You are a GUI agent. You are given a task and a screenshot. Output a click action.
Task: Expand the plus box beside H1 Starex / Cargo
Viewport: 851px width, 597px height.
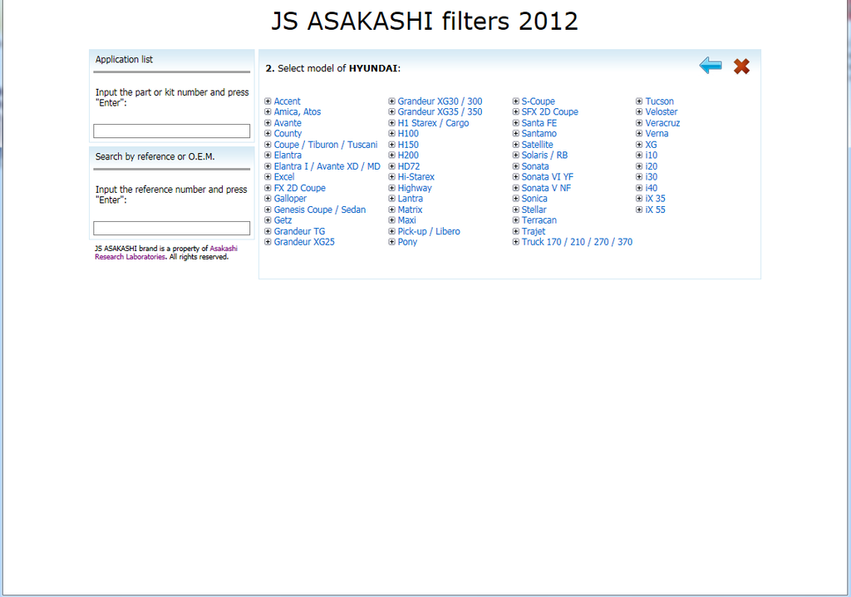point(391,123)
